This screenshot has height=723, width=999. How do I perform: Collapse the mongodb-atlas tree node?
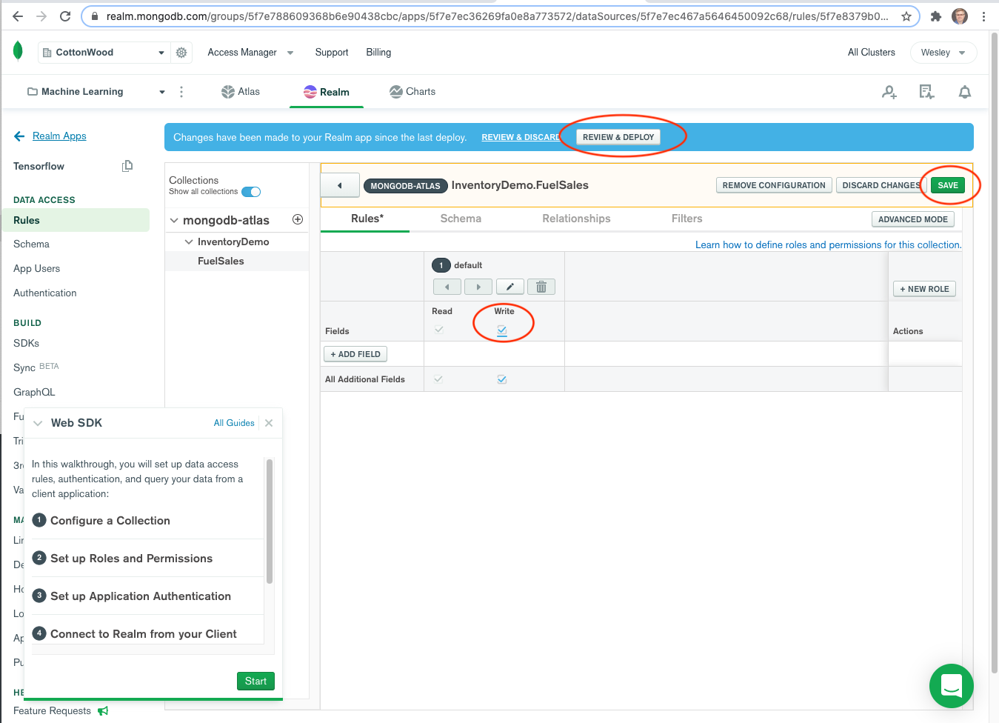coord(175,220)
